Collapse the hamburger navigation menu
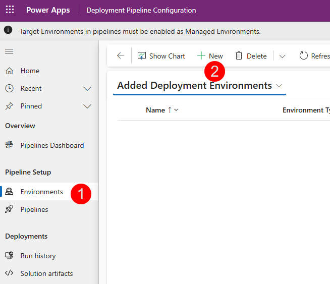 point(9,51)
